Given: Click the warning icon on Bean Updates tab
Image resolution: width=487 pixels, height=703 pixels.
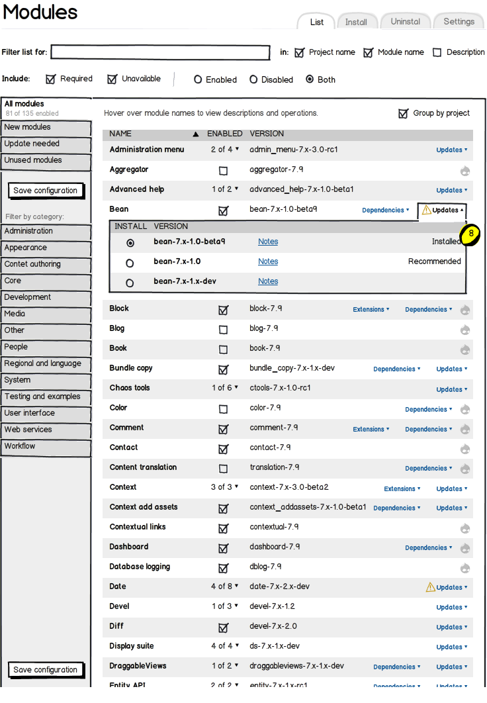Looking at the screenshot, I should (427, 210).
